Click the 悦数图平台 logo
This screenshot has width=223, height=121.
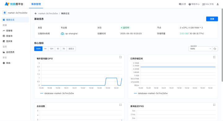point(14,4)
